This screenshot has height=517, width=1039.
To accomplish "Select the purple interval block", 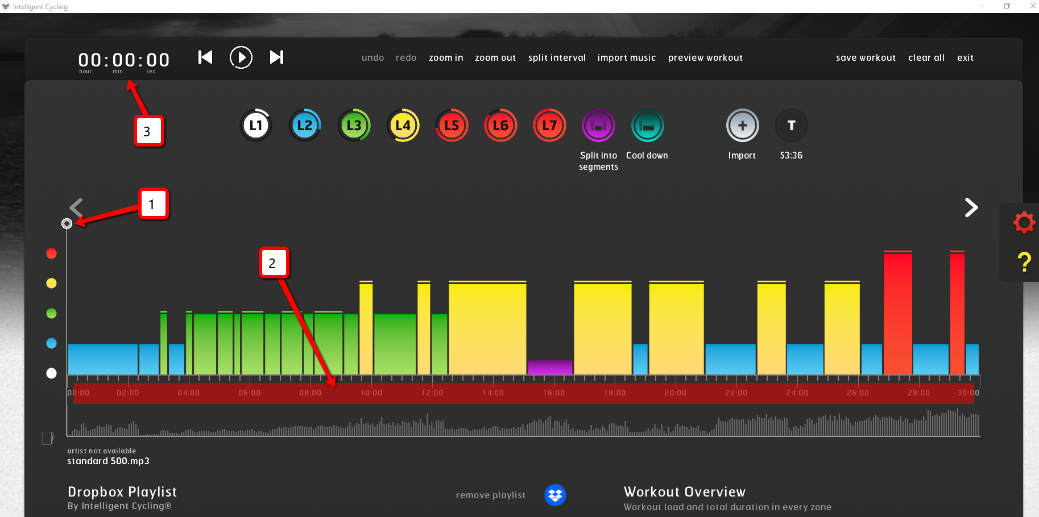I will coord(550,367).
